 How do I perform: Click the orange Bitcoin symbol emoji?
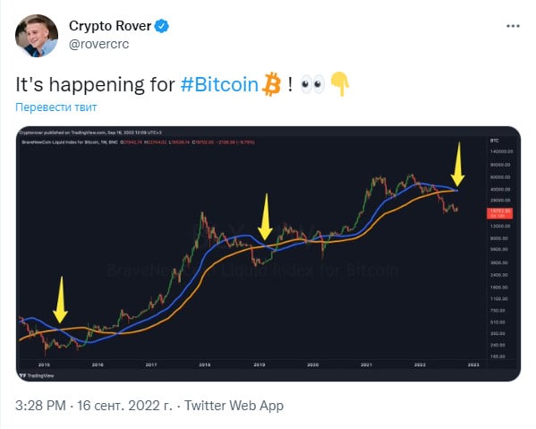click(271, 84)
